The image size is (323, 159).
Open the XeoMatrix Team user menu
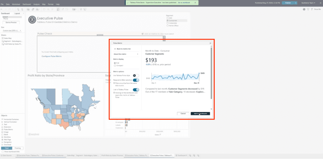point(308,3)
